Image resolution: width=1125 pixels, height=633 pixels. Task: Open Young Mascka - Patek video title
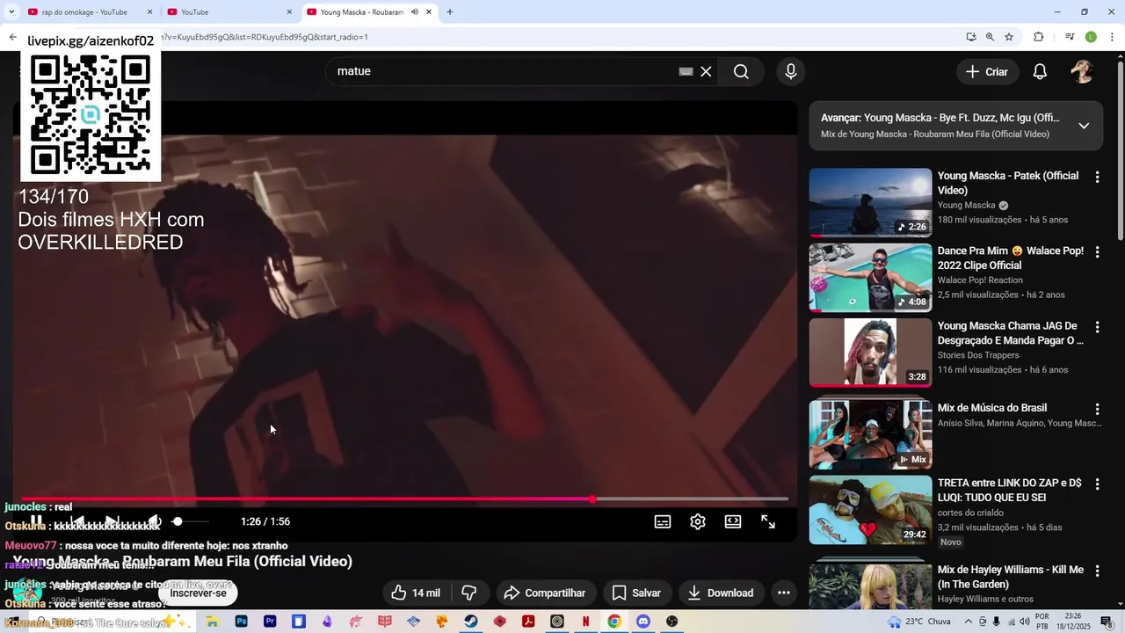[x=1008, y=183]
